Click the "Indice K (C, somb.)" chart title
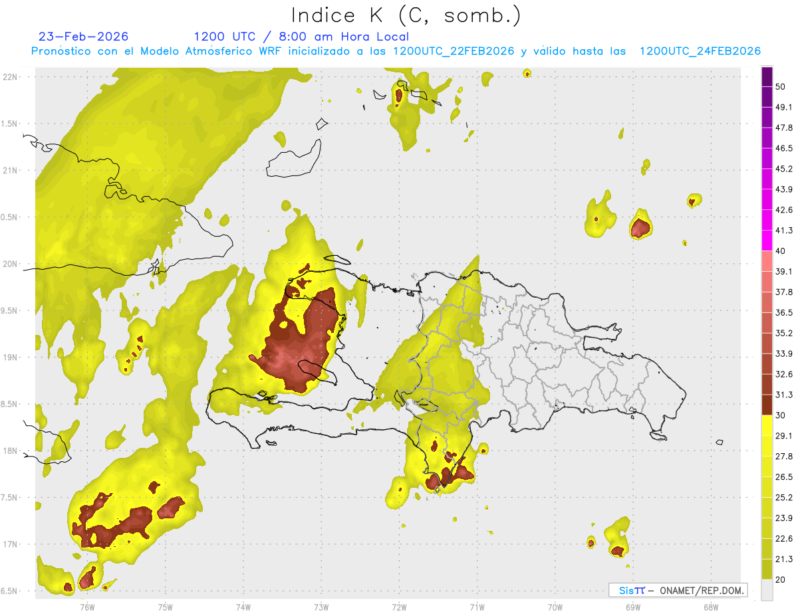This screenshot has height=616, width=798. 406,16
